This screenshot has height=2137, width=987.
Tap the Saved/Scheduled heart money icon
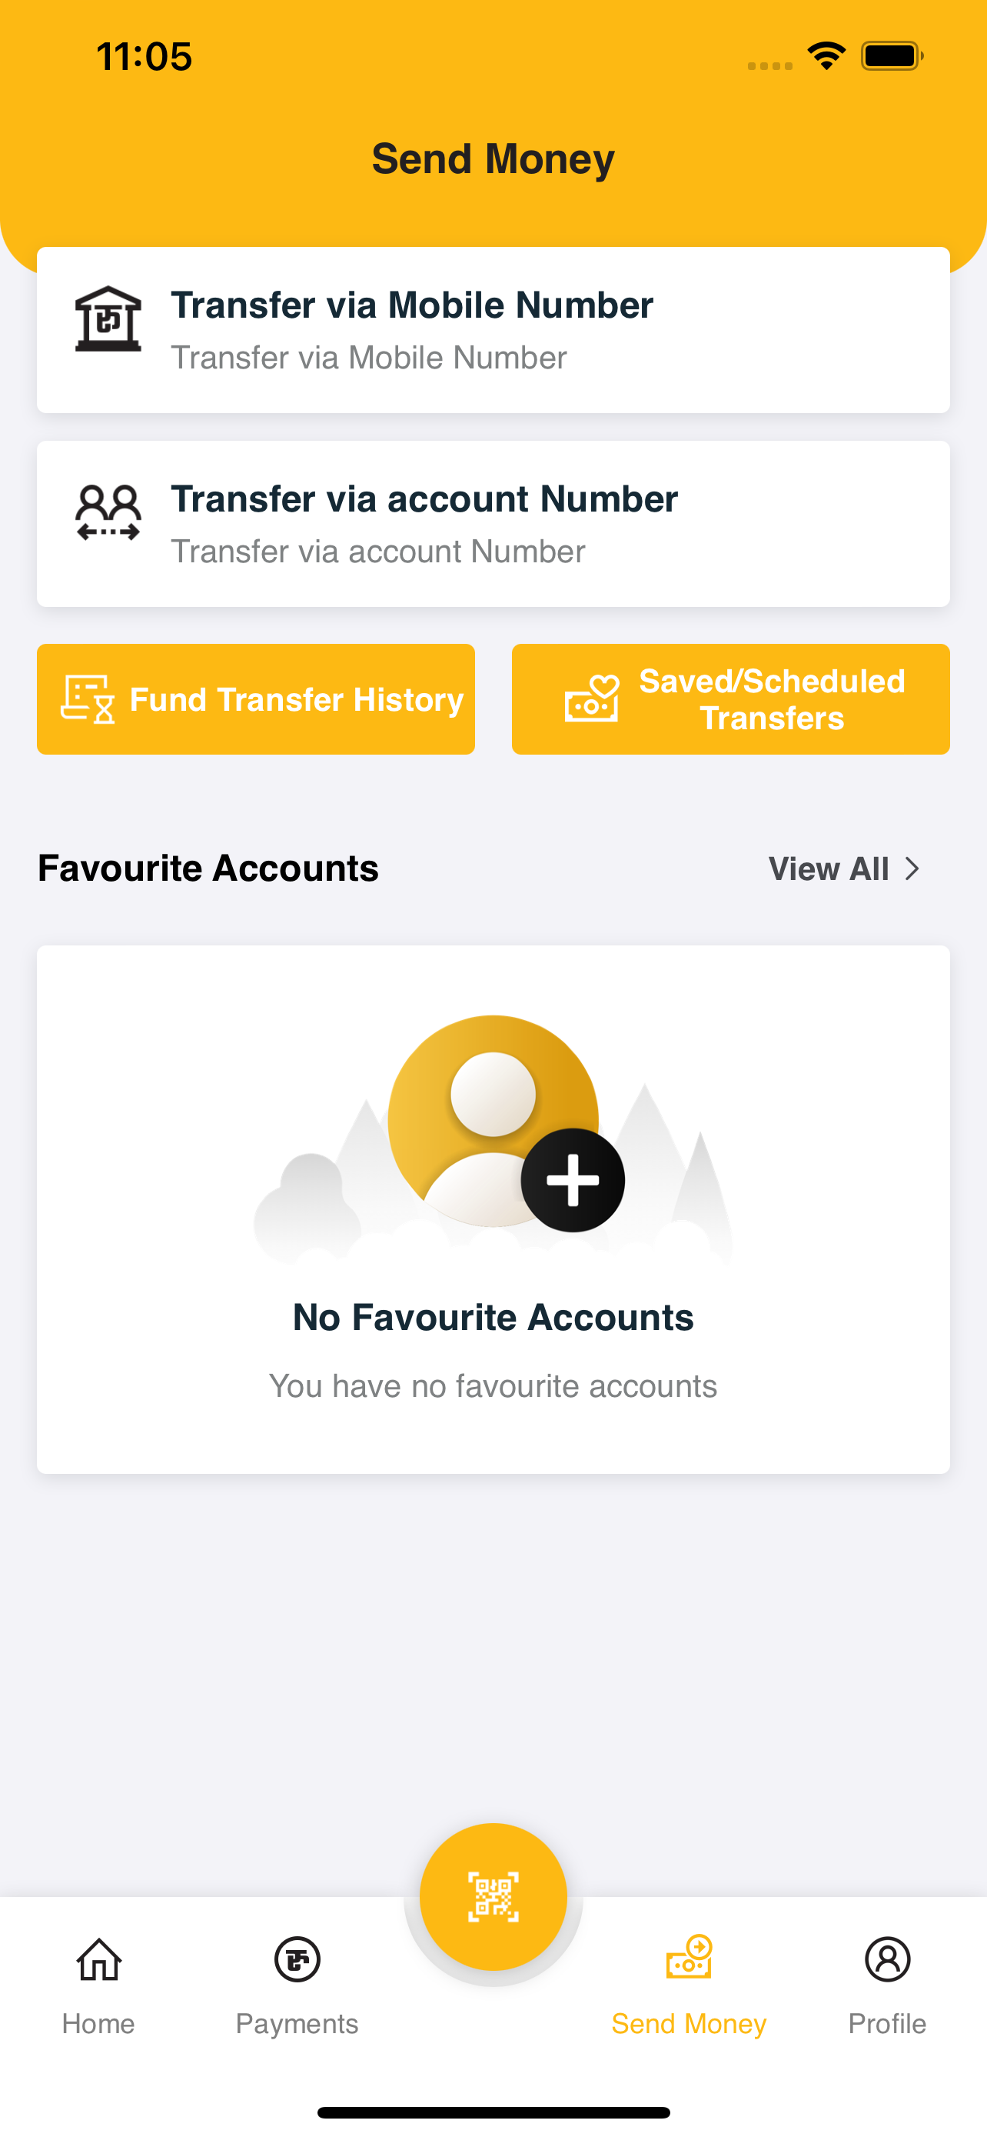point(592,698)
